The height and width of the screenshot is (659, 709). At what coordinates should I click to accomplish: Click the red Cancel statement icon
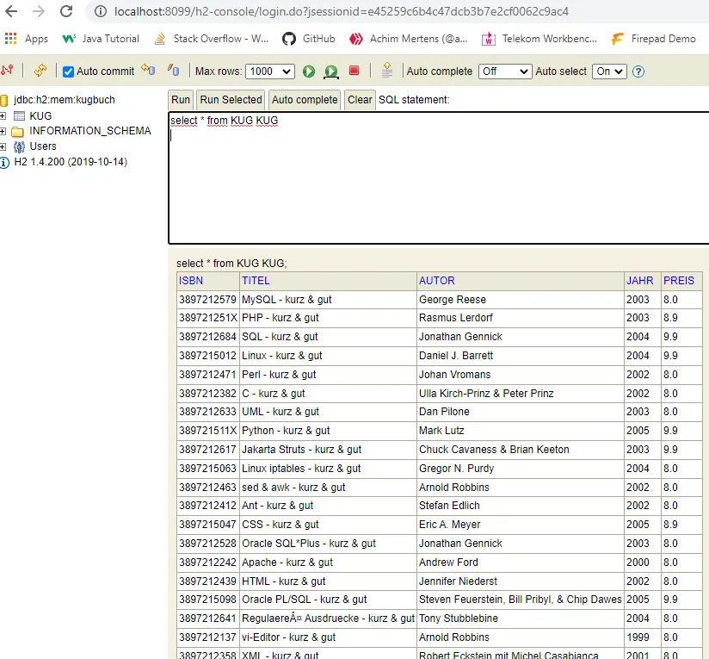pos(354,71)
